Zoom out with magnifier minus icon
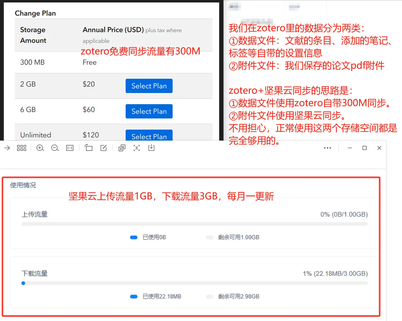The image size is (402, 321). (55, 148)
